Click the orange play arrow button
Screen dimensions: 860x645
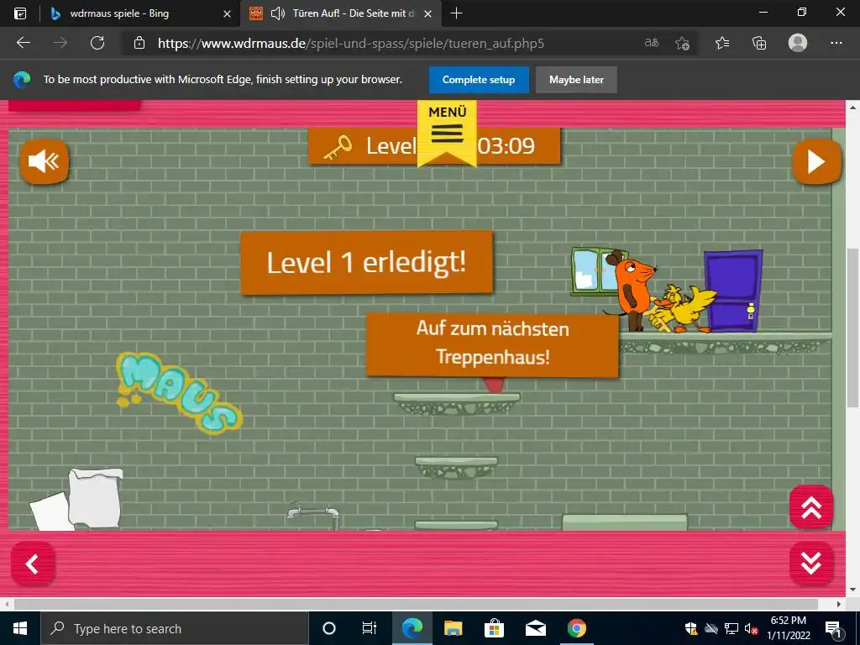(816, 161)
